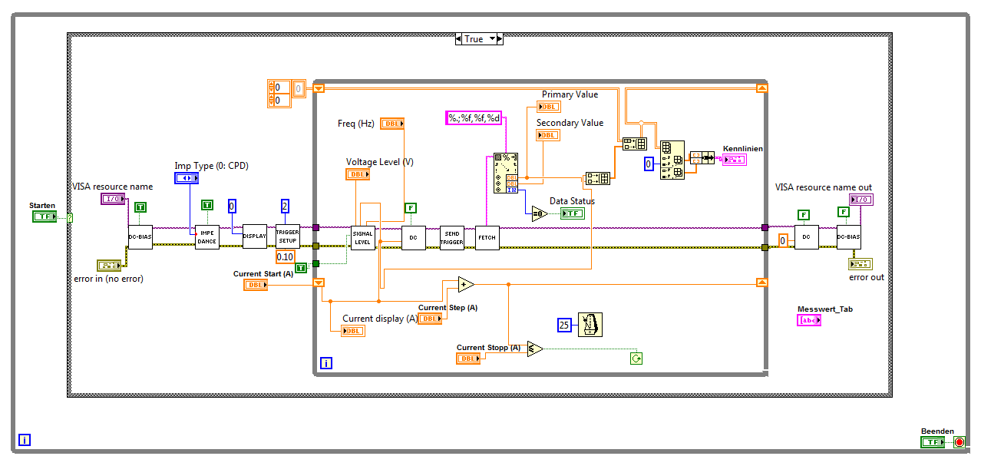
Task: Toggle False constant above inner DC
Action: 411,207
